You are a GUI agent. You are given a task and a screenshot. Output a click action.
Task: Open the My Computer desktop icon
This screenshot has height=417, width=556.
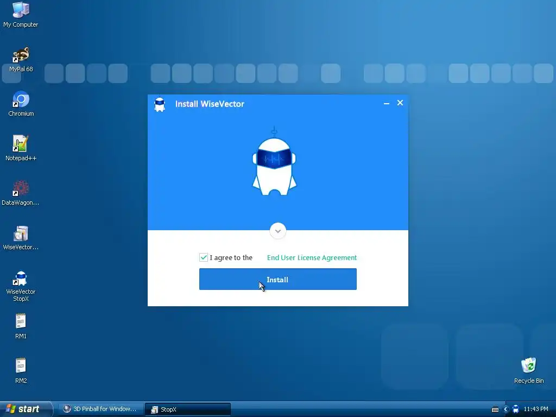(21, 14)
